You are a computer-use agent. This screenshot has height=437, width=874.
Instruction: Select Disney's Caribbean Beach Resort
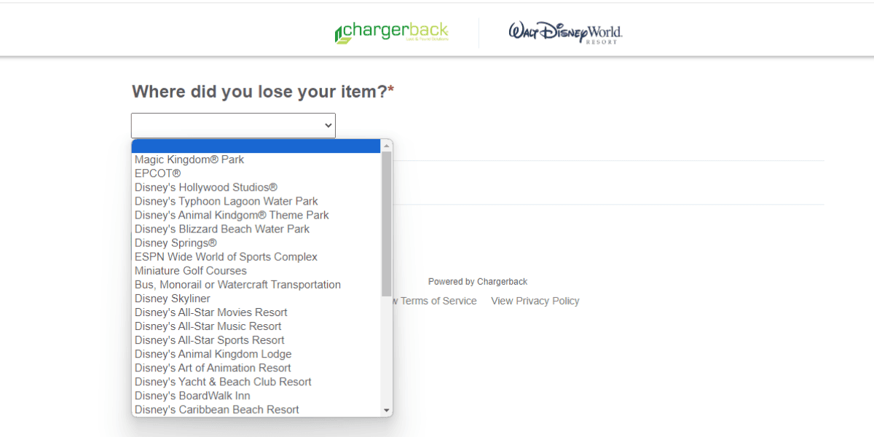(256, 409)
